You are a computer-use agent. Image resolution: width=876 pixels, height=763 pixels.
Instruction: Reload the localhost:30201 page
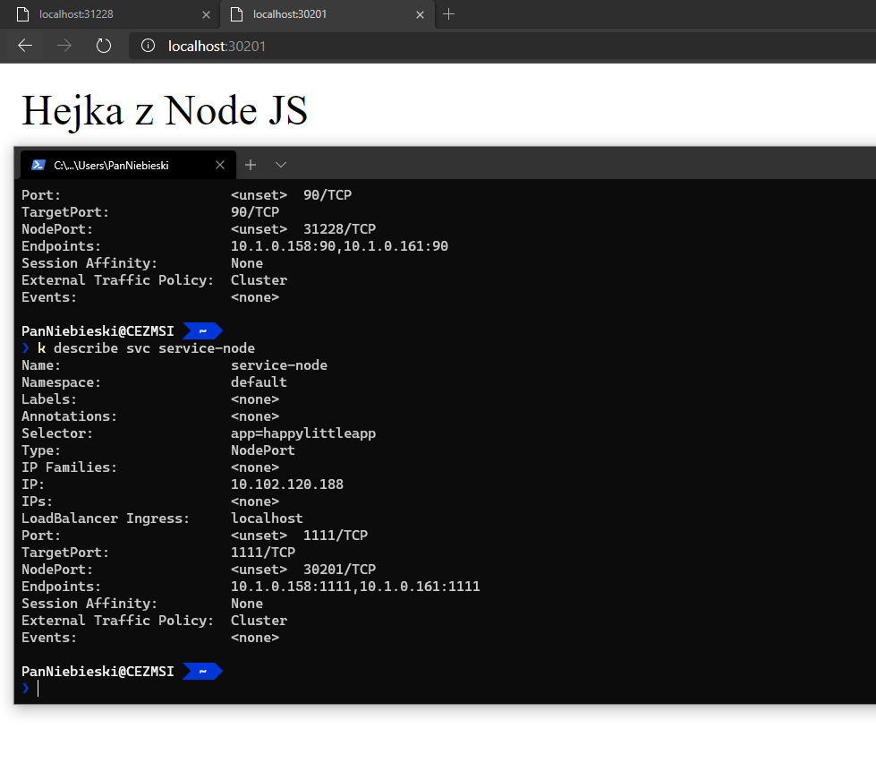point(104,46)
